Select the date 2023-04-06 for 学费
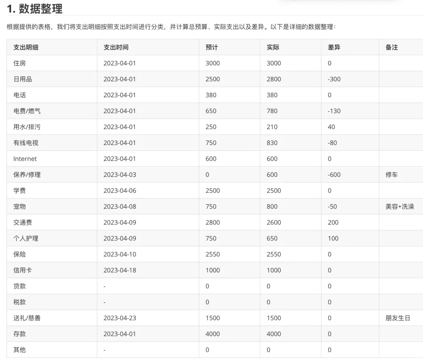 point(119,190)
